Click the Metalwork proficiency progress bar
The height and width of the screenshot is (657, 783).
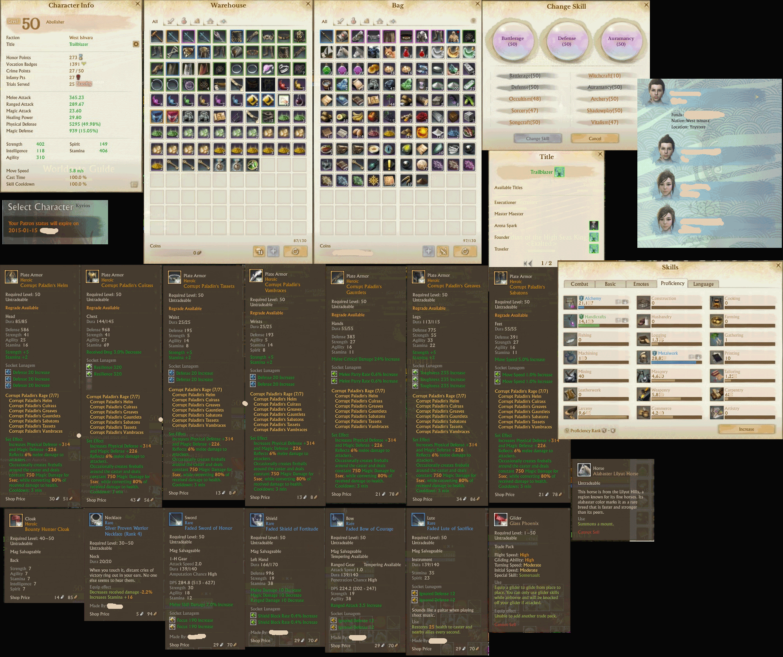tap(676, 363)
